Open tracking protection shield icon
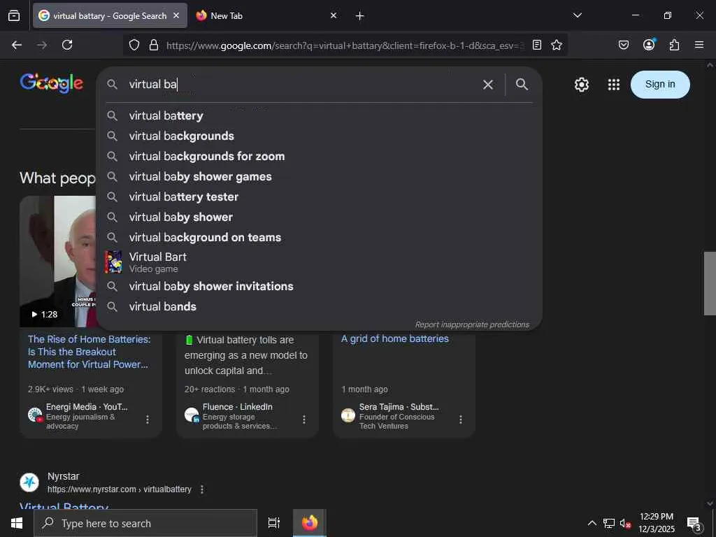The width and height of the screenshot is (716, 537). (134, 45)
